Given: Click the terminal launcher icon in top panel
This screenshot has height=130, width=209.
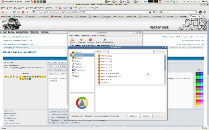Looking at the screenshot, I should click(44, 1).
